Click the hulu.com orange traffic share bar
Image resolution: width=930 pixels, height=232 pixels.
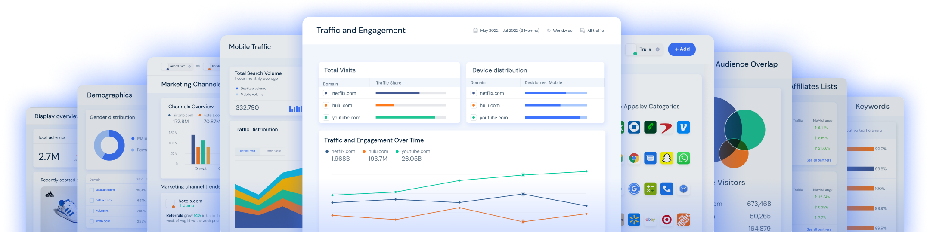(x=384, y=105)
